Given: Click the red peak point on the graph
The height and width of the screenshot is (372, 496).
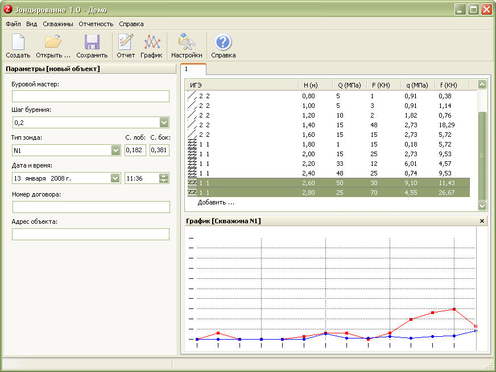Looking at the screenshot, I should [454, 309].
